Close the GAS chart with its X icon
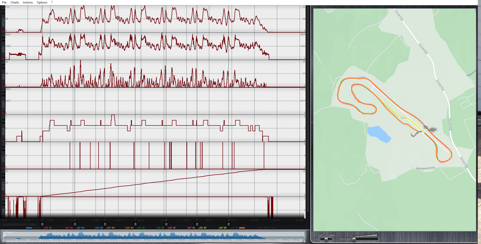The height and width of the screenshot is (244, 481). tap(3, 62)
